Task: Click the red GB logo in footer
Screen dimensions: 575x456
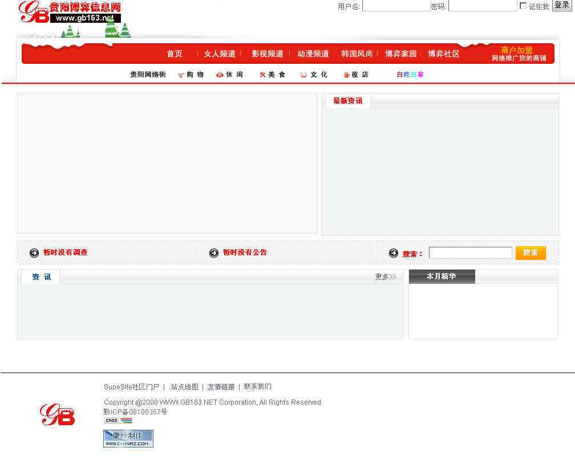Action: [x=57, y=414]
